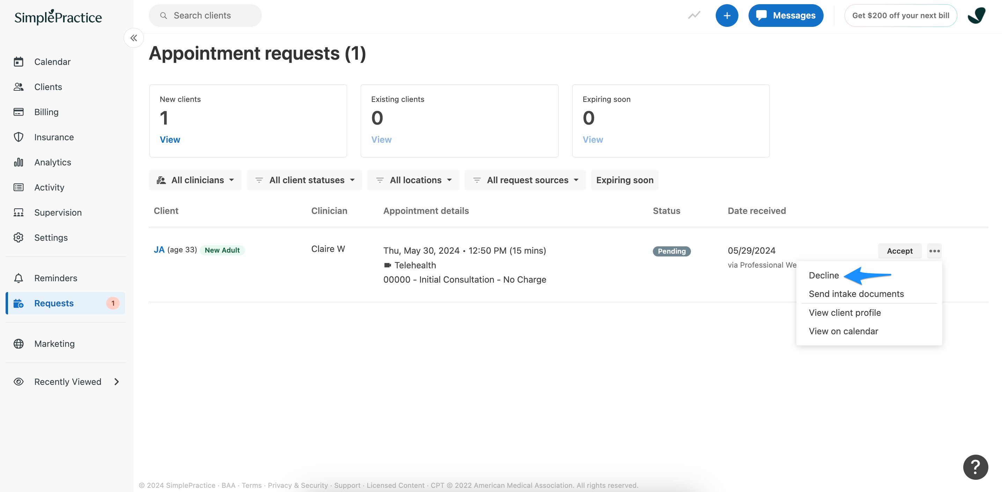Open the Terms footer link

[x=252, y=485]
